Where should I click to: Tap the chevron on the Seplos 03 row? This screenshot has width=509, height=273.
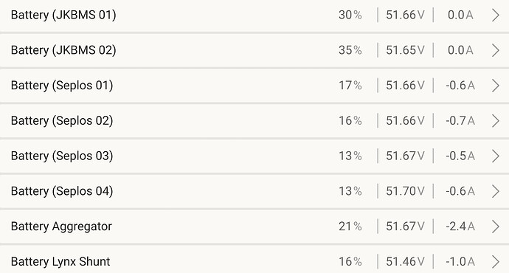(496, 156)
